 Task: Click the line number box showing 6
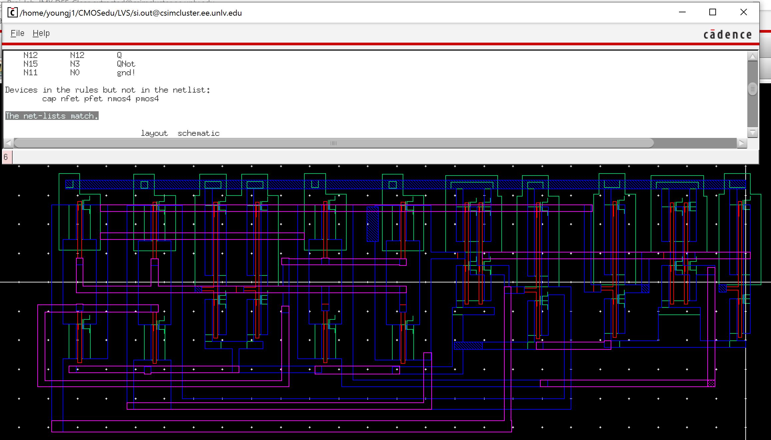click(x=7, y=157)
